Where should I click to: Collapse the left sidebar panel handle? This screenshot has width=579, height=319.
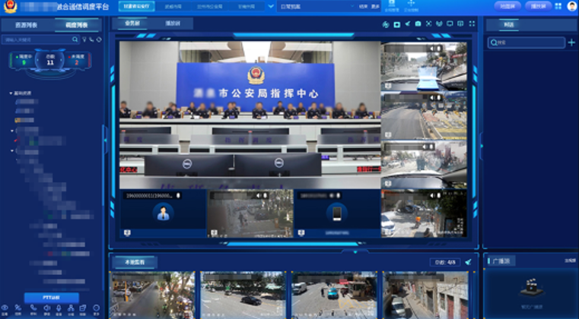pyautogui.click(x=105, y=140)
